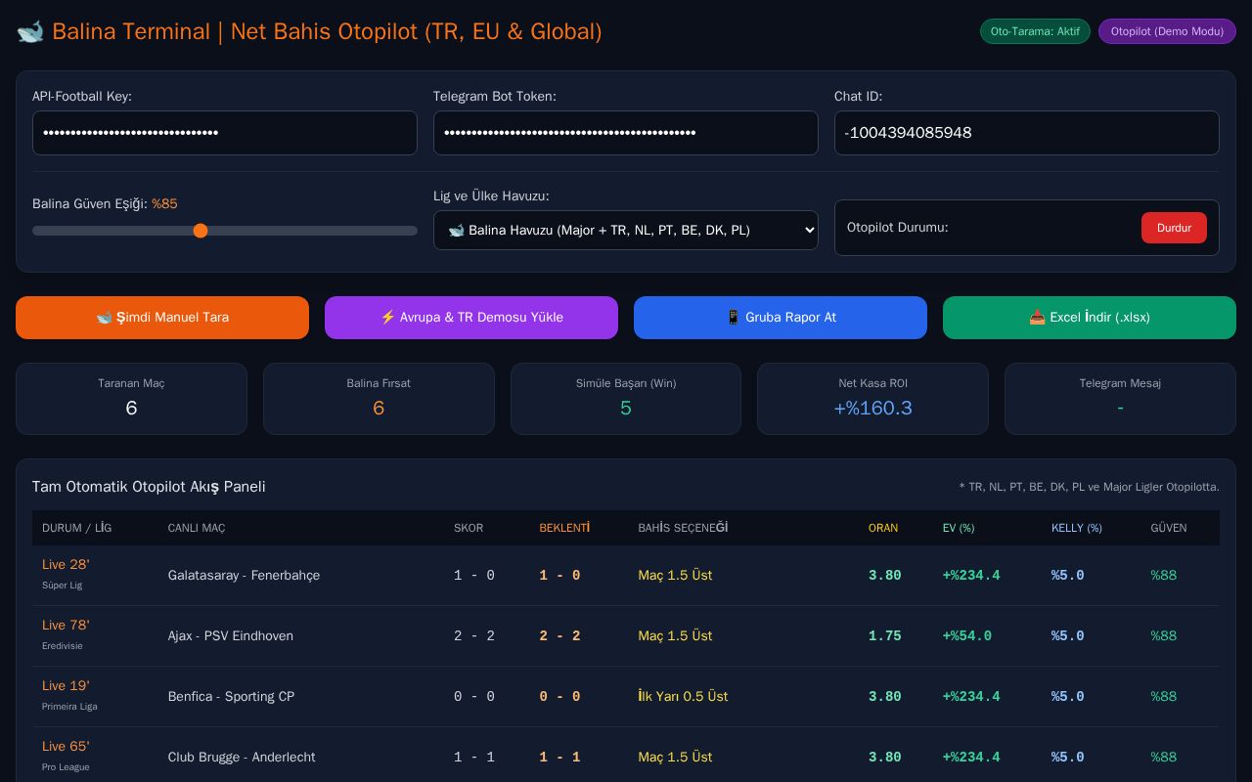Stop autopilot with Durdur button

[1174, 228]
